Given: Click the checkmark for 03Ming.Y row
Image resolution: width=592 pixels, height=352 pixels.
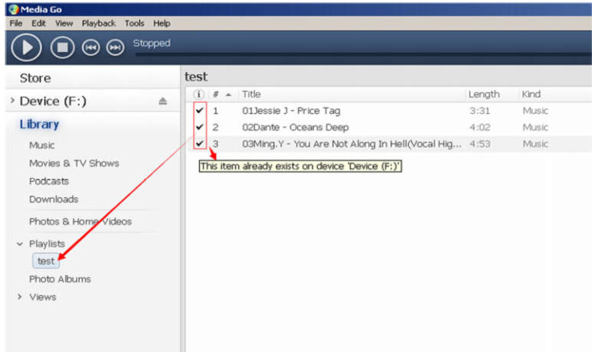Looking at the screenshot, I should point(200,144).
